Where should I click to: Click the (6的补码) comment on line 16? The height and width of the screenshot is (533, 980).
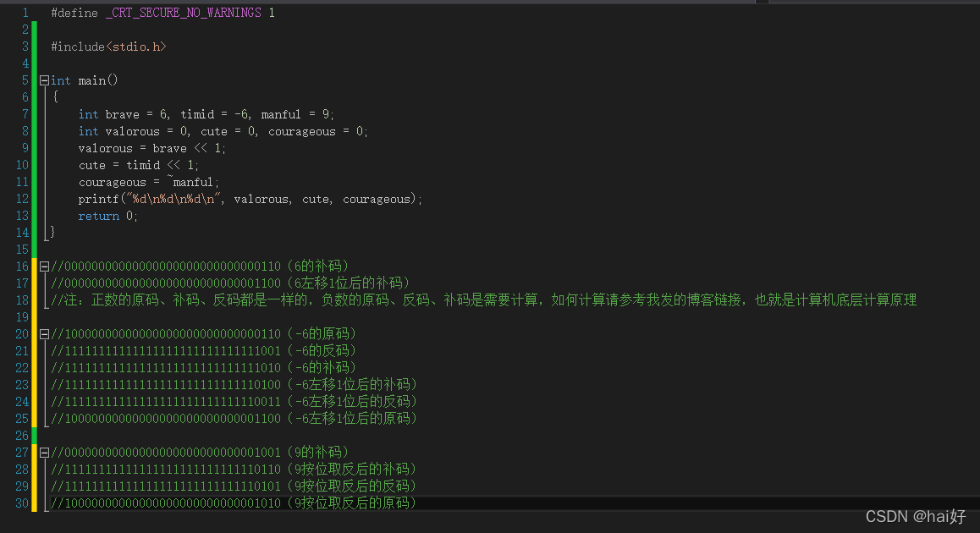pos(319,266)
